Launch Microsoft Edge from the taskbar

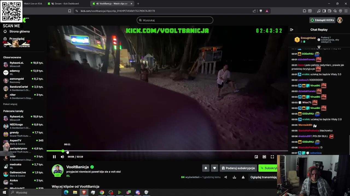coord(66,192)
